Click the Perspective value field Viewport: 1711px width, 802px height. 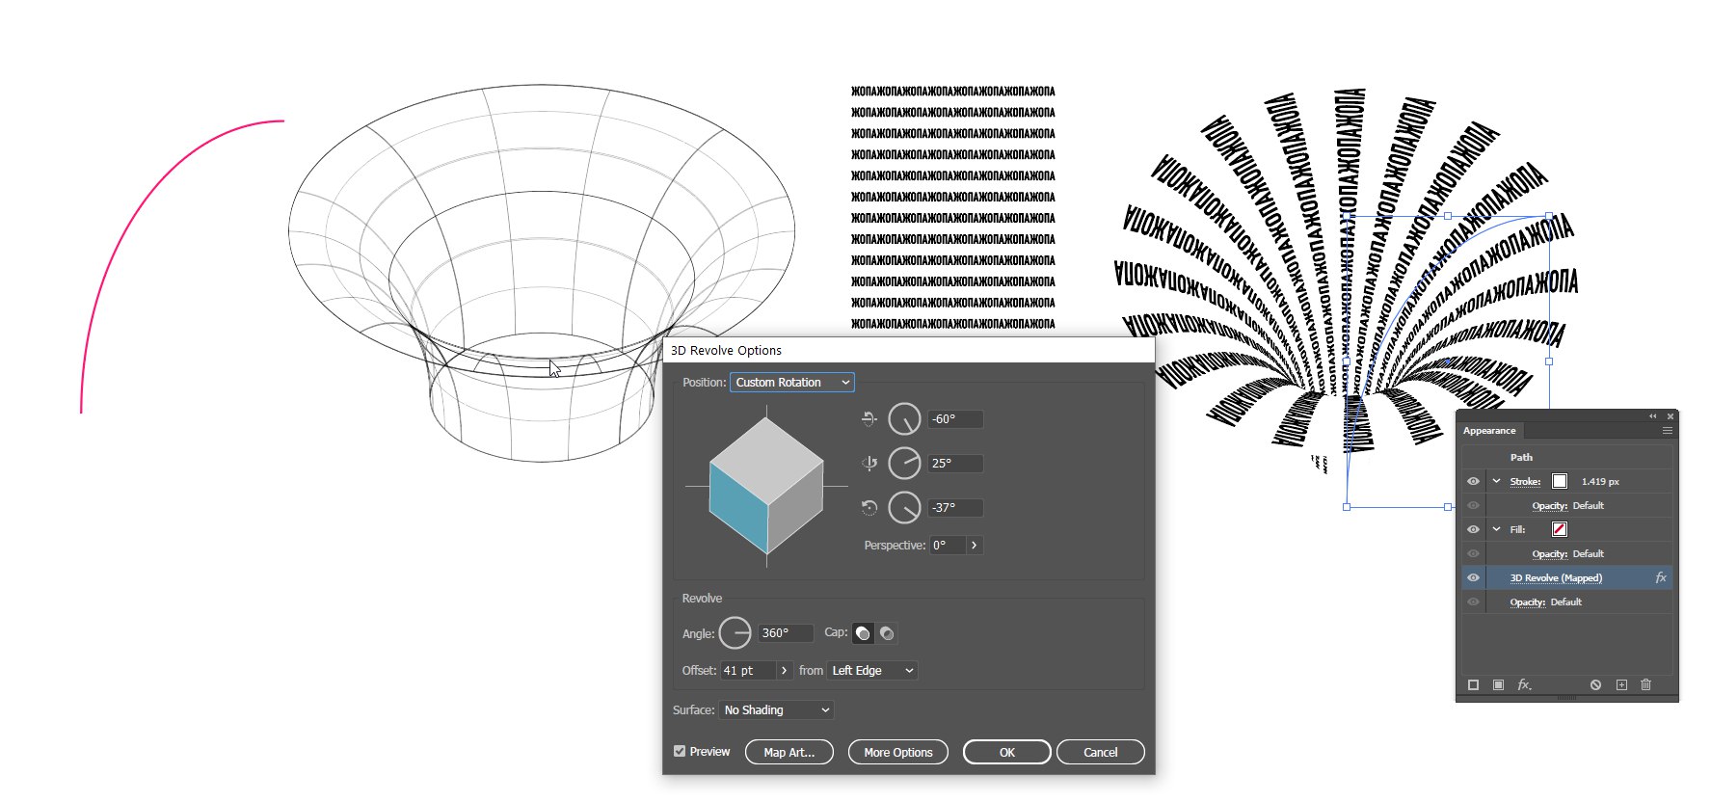click(948, 546)
